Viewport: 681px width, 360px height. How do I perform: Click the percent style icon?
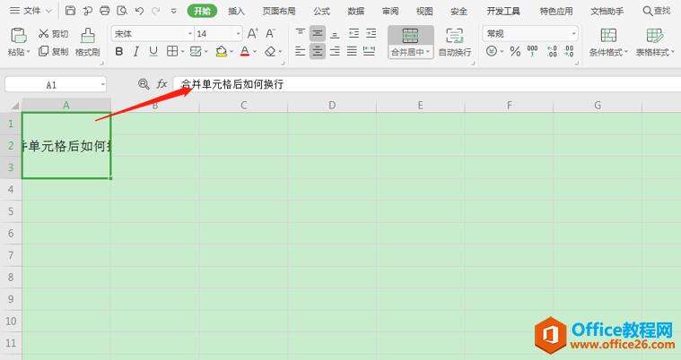(x=515, y=51)
